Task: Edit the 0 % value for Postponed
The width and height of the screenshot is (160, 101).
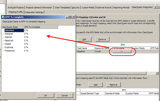Action: [26, 51]
